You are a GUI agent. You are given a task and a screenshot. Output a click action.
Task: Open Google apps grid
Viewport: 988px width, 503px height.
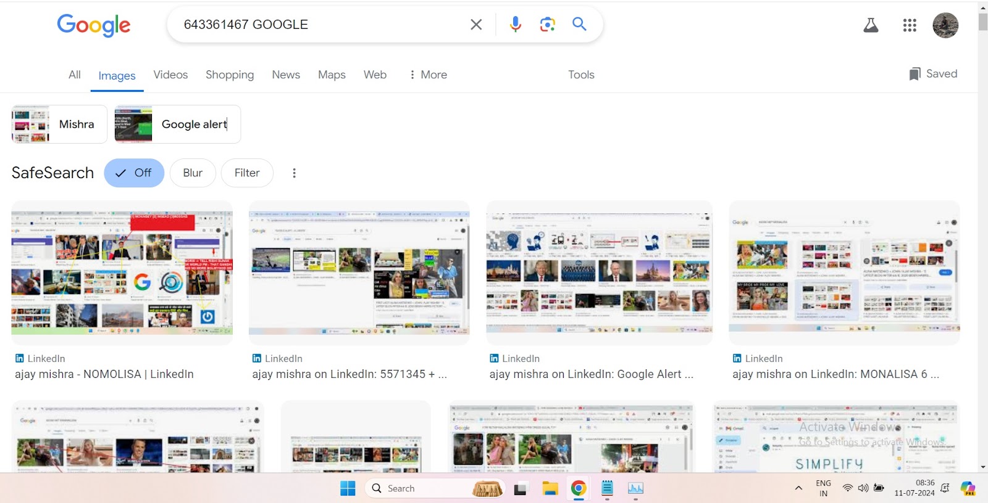[910, 25]
